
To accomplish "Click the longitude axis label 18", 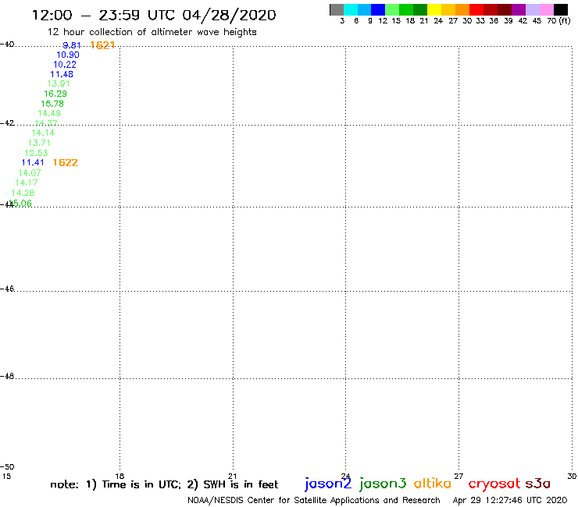I will tap(120, 476).
